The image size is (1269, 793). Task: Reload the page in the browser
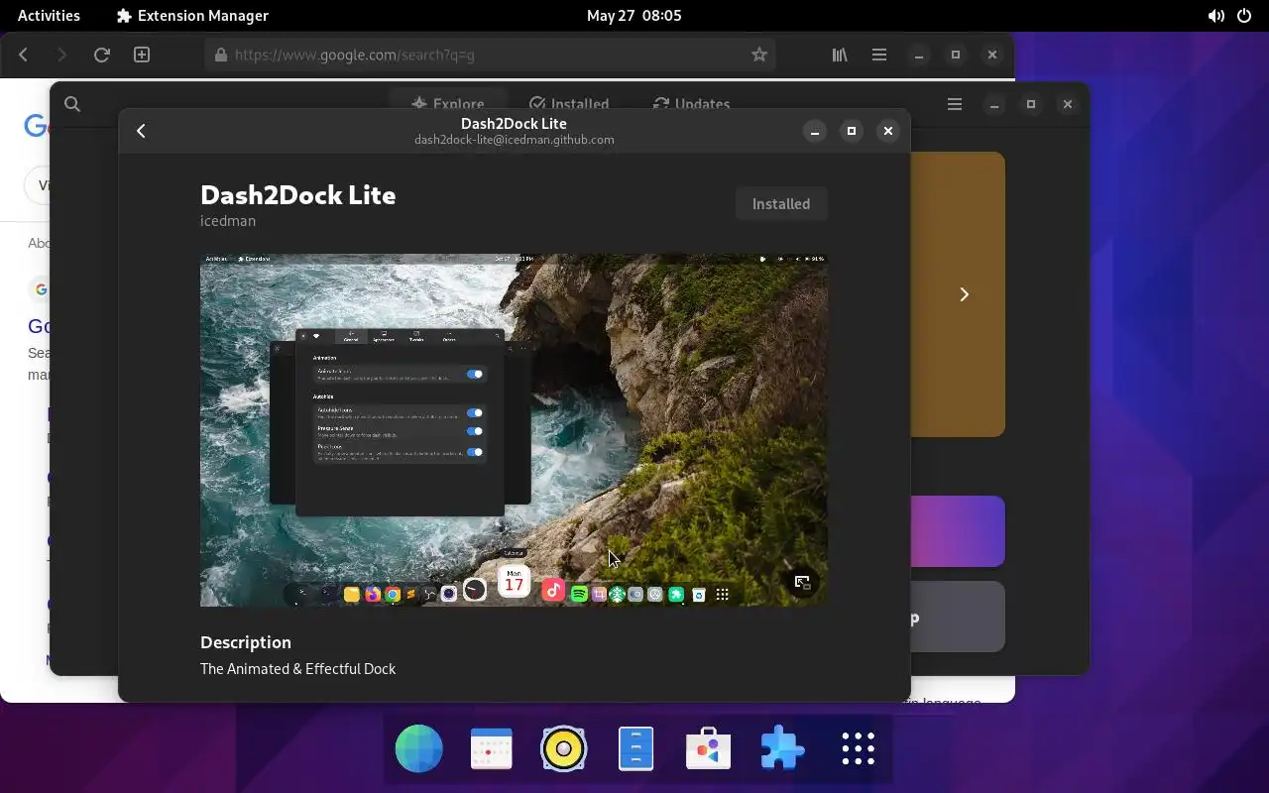click(101, 55)
